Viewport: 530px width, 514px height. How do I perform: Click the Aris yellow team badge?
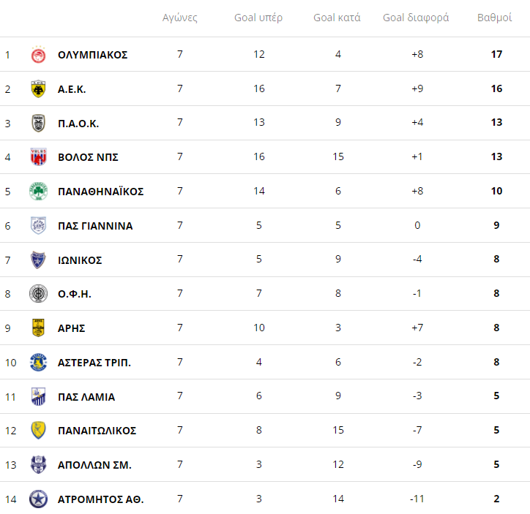point(38,328)
